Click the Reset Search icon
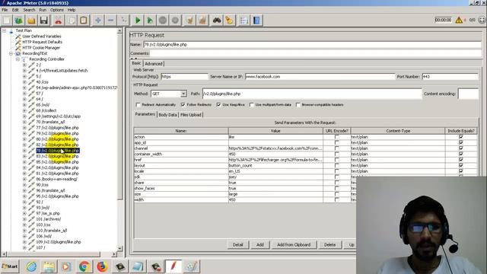 click(x=229, y=21)
